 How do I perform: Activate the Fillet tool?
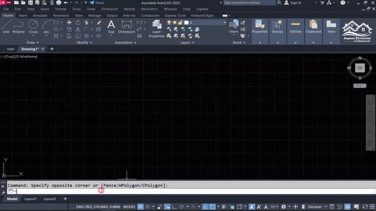coord(86,29)
